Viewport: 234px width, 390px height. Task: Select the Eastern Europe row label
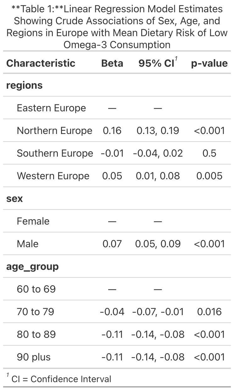51,108
